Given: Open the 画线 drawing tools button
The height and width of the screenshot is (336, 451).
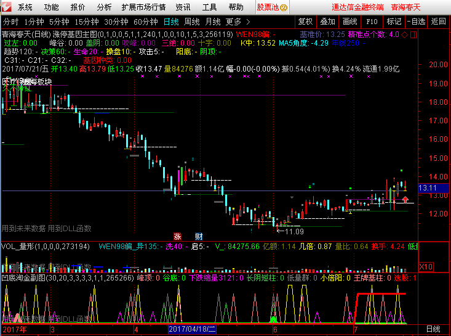Looking at the screenshot, I should (349, 22).
